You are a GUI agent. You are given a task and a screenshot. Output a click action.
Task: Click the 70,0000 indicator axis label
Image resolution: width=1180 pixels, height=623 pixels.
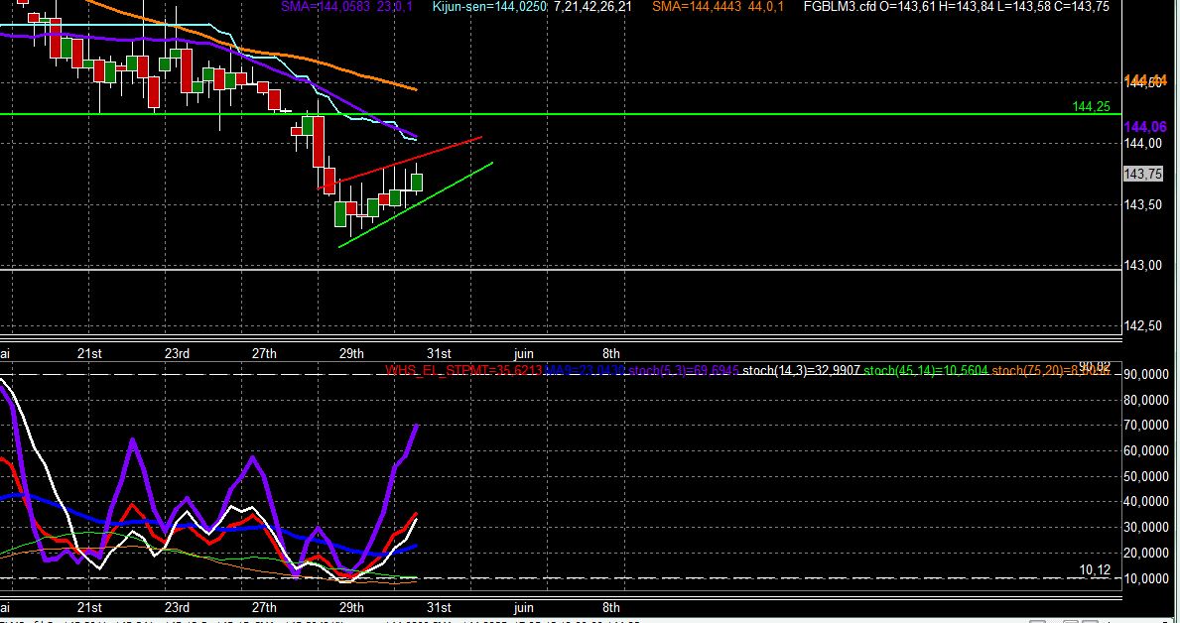1147,426
